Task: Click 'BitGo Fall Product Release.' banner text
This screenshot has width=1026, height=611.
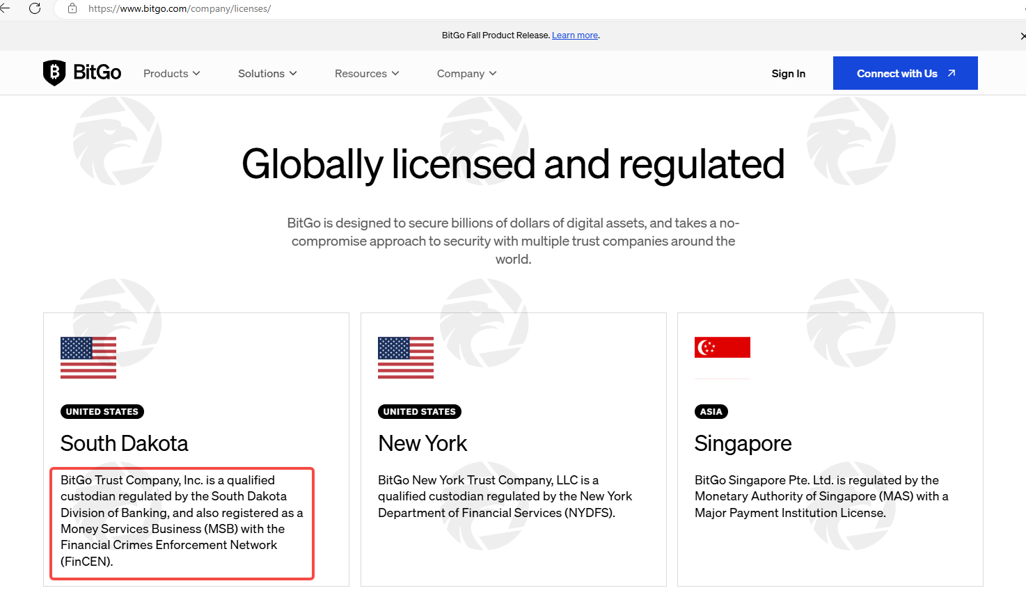Action: [496, 35]
